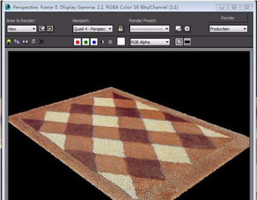The width and height of the screenshot is (257, 200).
Task: Click the Render button
Action: [x=228, y=18]
